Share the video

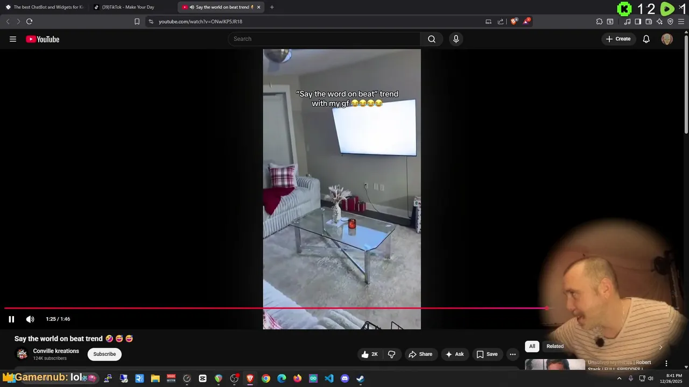coord(420,354)
